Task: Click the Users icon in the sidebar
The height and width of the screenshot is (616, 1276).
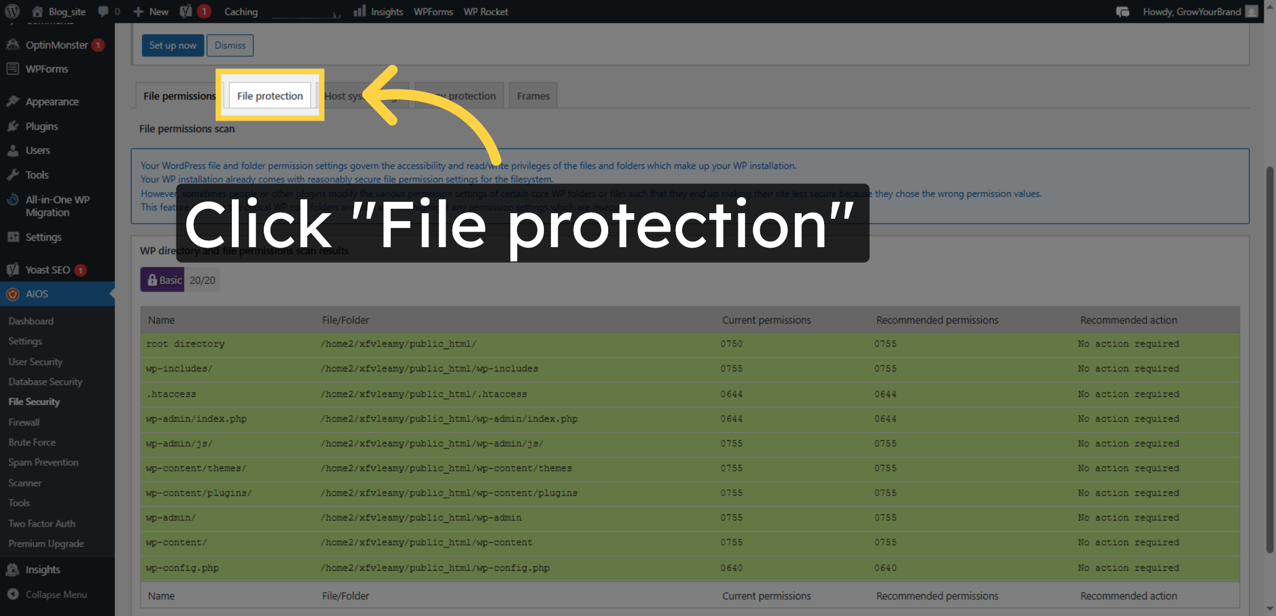Action: (13, 150)
